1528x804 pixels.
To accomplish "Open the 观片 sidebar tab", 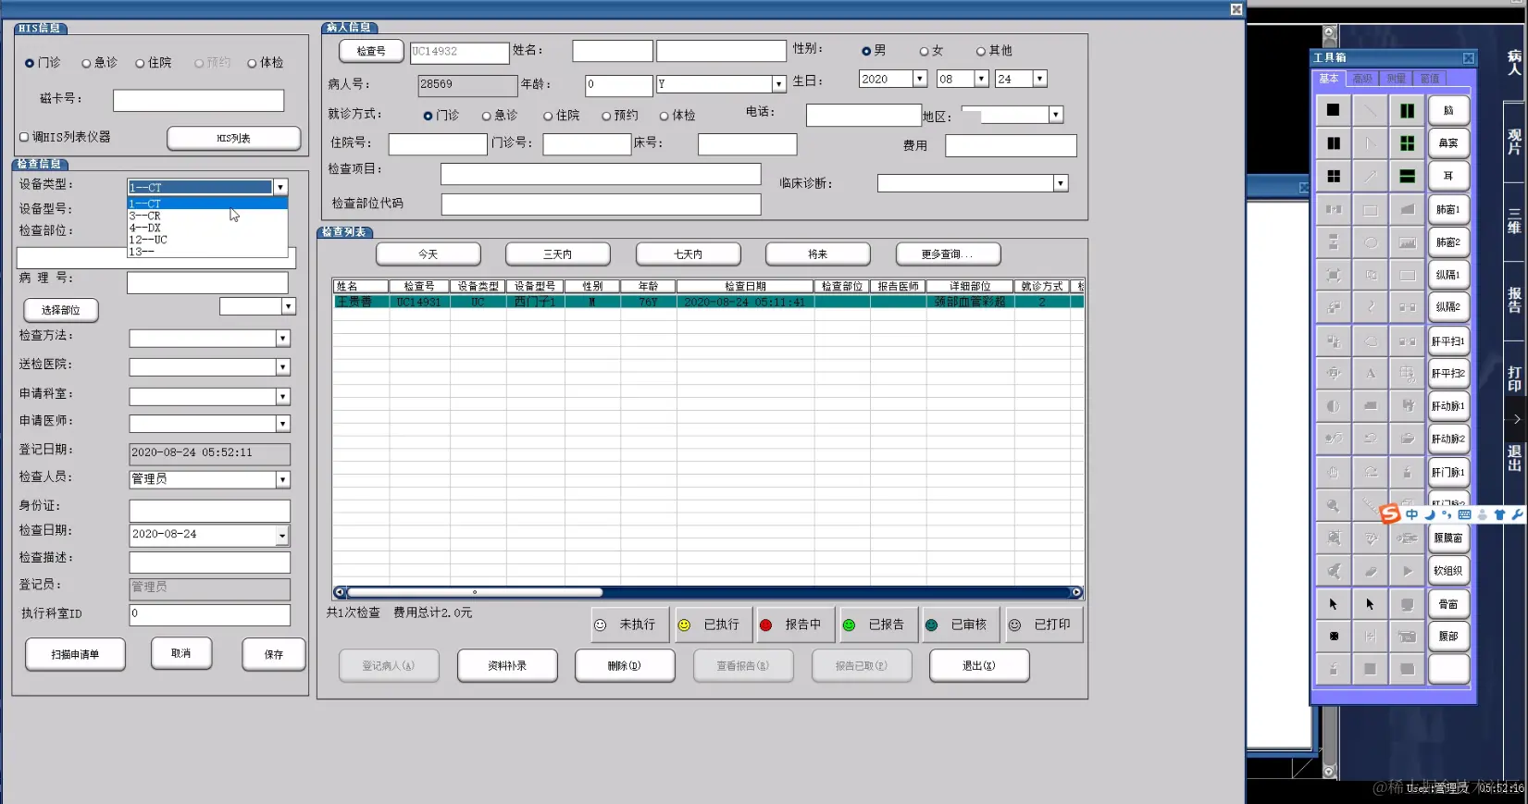I will point(1515,142).
